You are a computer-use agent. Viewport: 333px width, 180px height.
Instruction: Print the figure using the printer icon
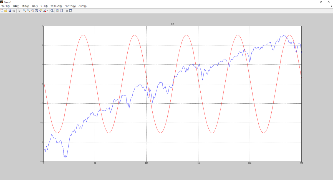tap(14, 11)
